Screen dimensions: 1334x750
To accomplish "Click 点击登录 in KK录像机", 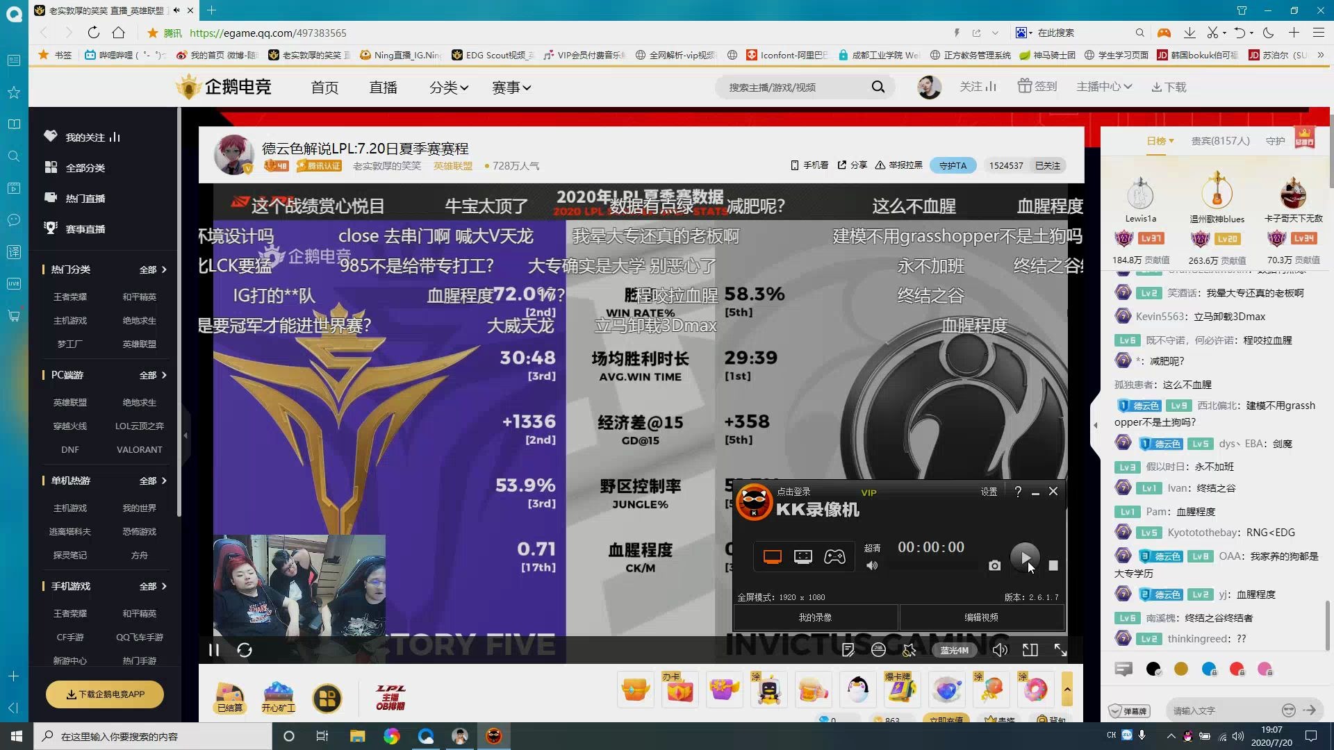I will (x=793, y=492).
